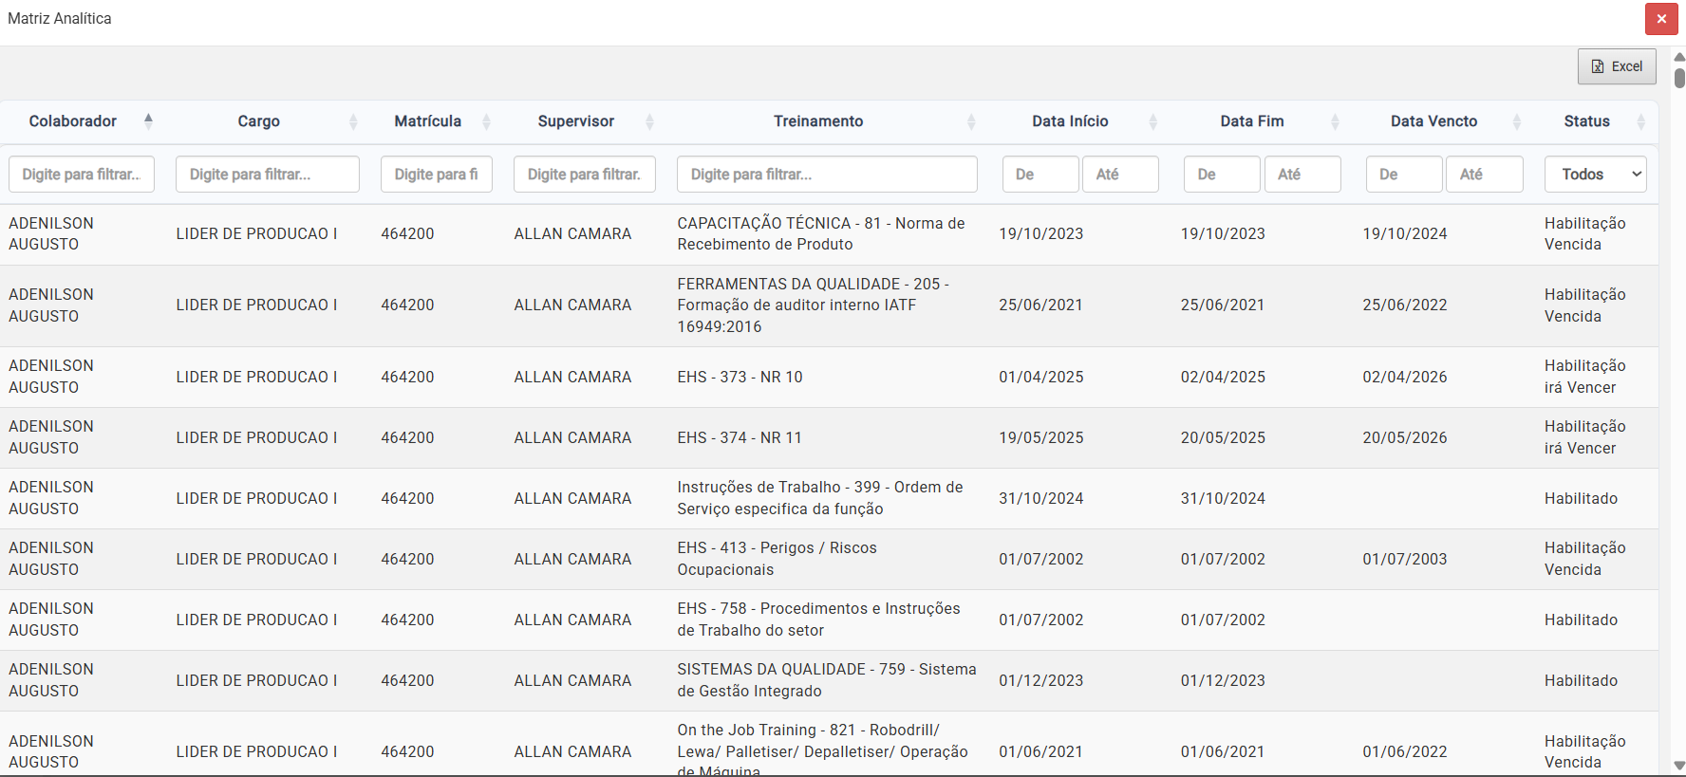
Task: Sort by Cargo column arrows icon
Action: [x=353, y=121]
